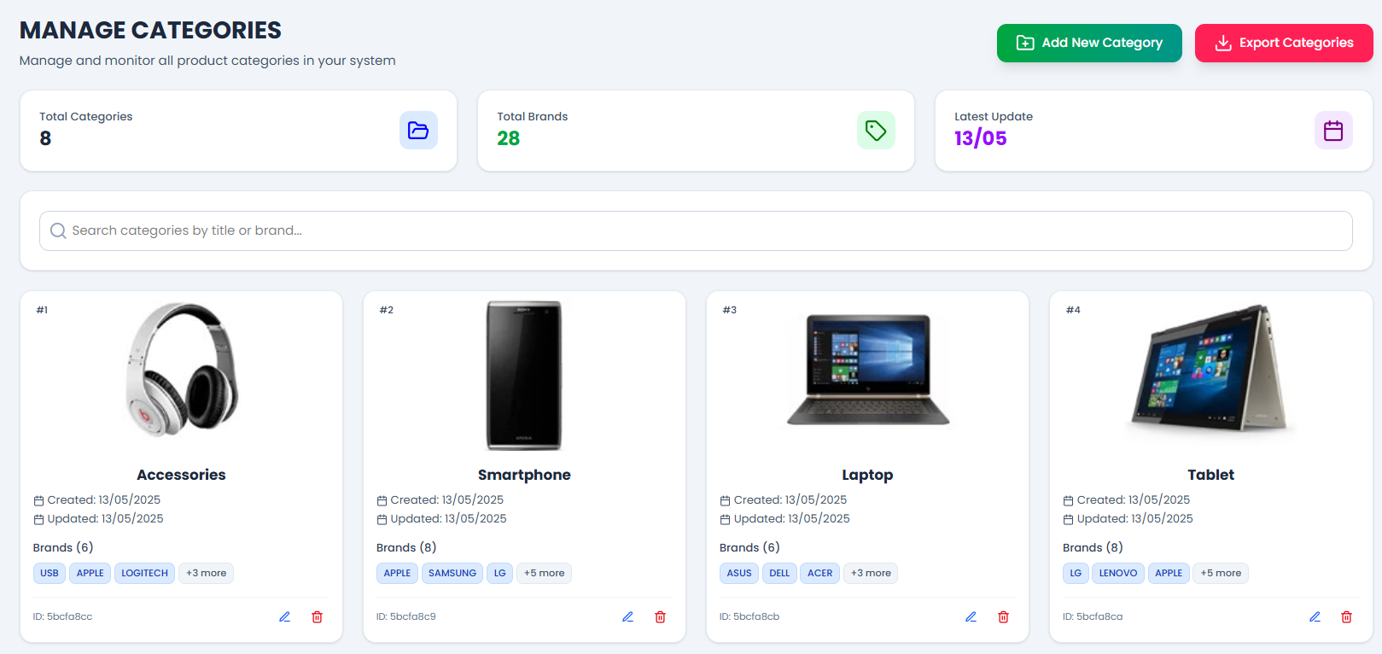The image size is (1382, 654).
Task: Edit the Tablet category
Action: point(1315,616)
